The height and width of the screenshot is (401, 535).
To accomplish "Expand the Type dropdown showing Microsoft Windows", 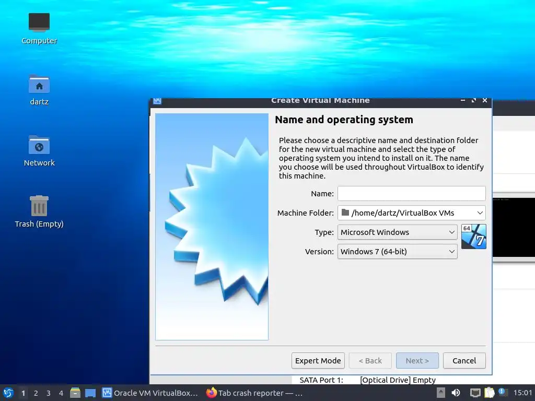I will (398, 232).
